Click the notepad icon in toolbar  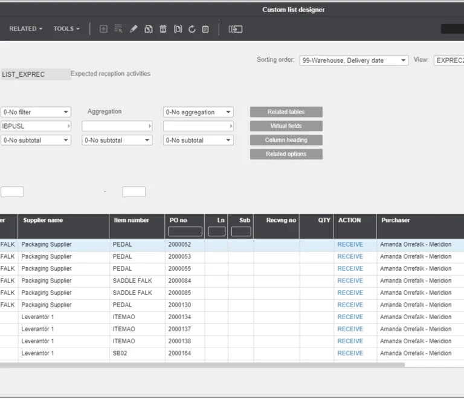pyautogui.click(x=206, y=29)
